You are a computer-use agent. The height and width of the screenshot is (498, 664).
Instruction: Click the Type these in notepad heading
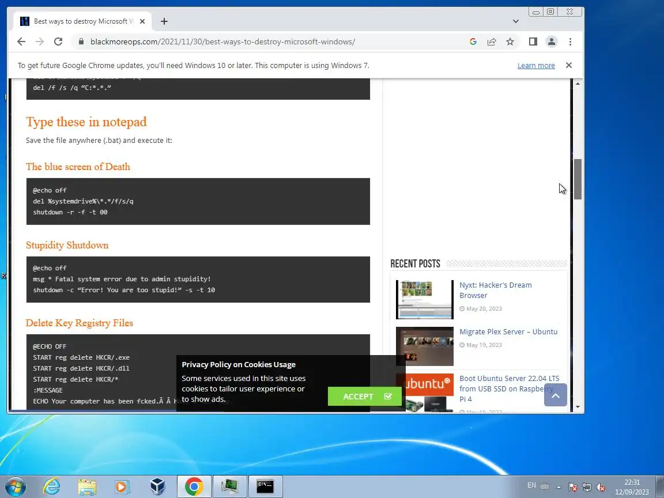[x=86, y=122]
